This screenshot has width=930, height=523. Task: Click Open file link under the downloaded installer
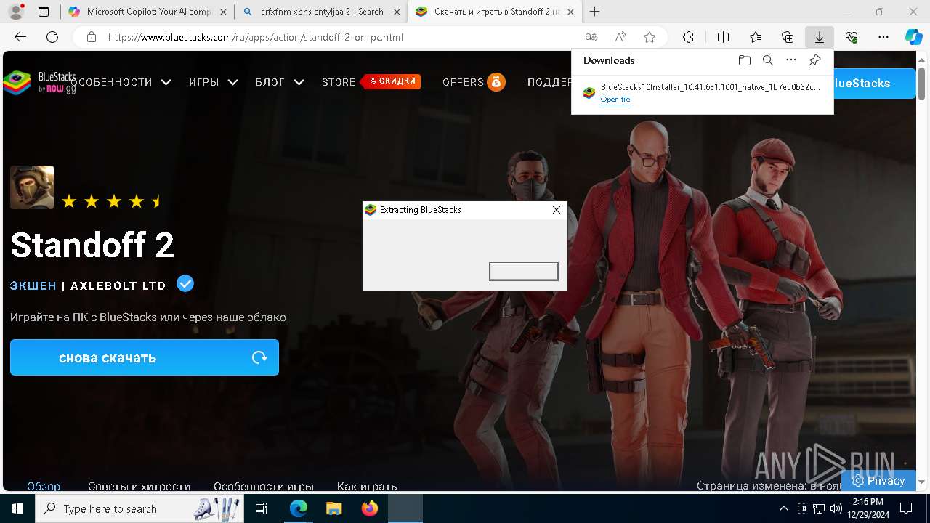[x=615, y=100]
